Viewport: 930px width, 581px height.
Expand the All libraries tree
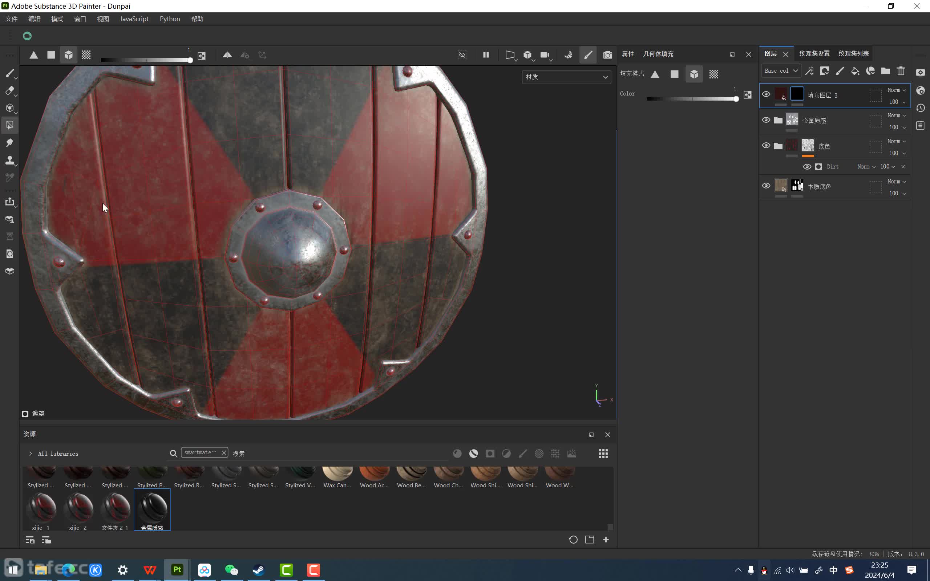point(31,454)
